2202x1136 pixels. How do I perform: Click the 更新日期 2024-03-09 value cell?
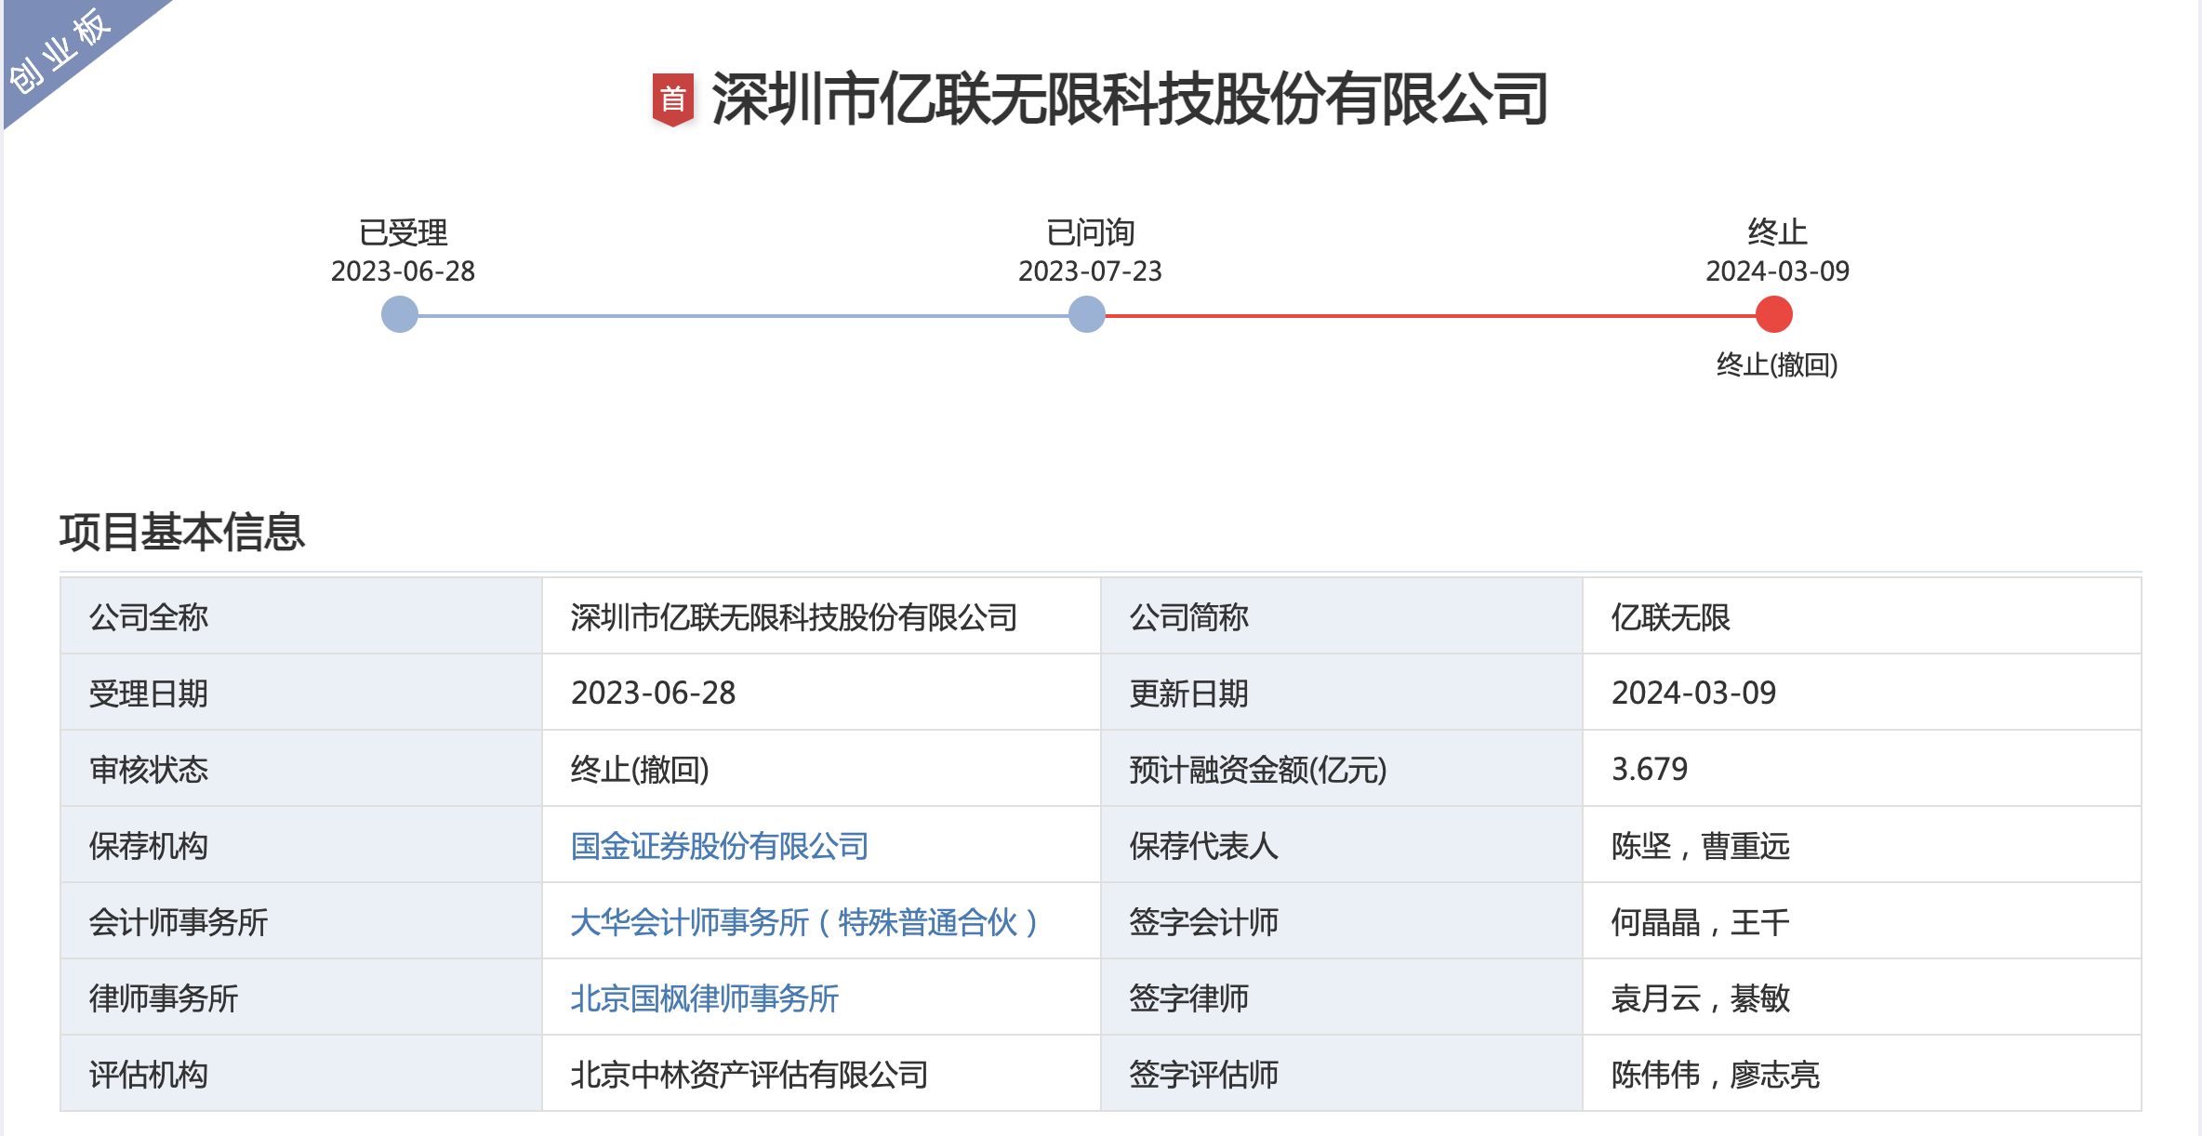[1693, 693]
